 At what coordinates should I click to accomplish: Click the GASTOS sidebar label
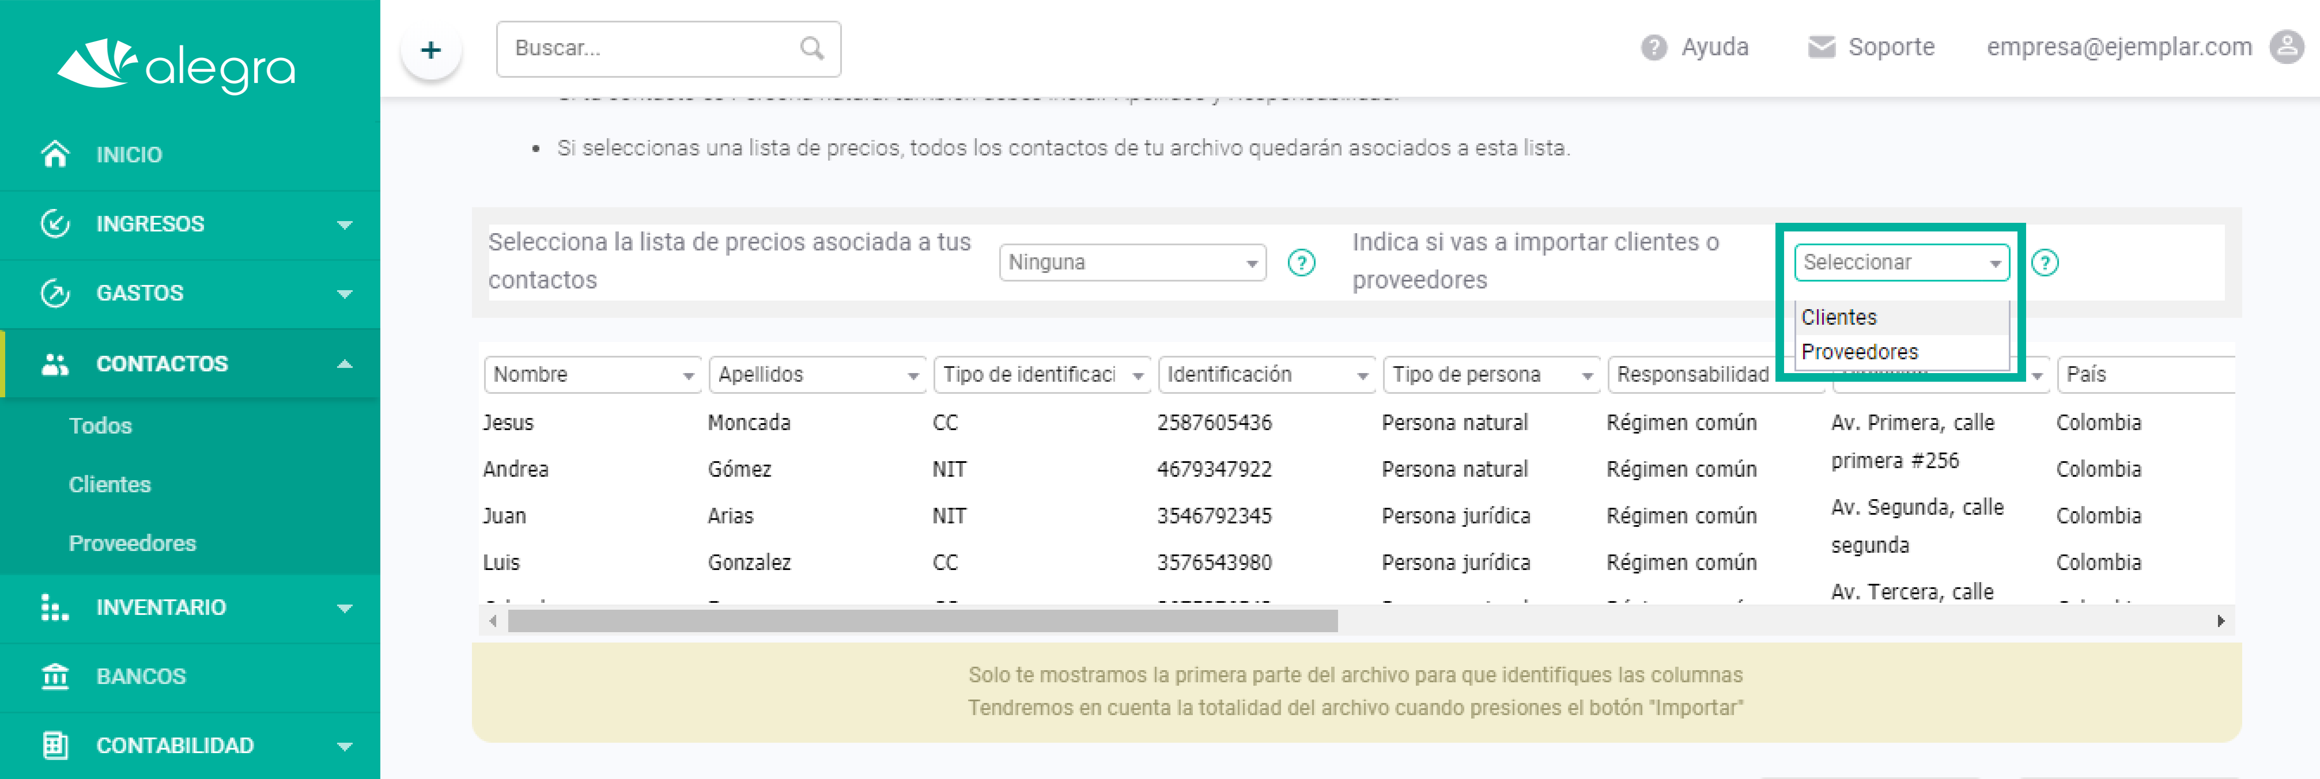pos(140,293)
